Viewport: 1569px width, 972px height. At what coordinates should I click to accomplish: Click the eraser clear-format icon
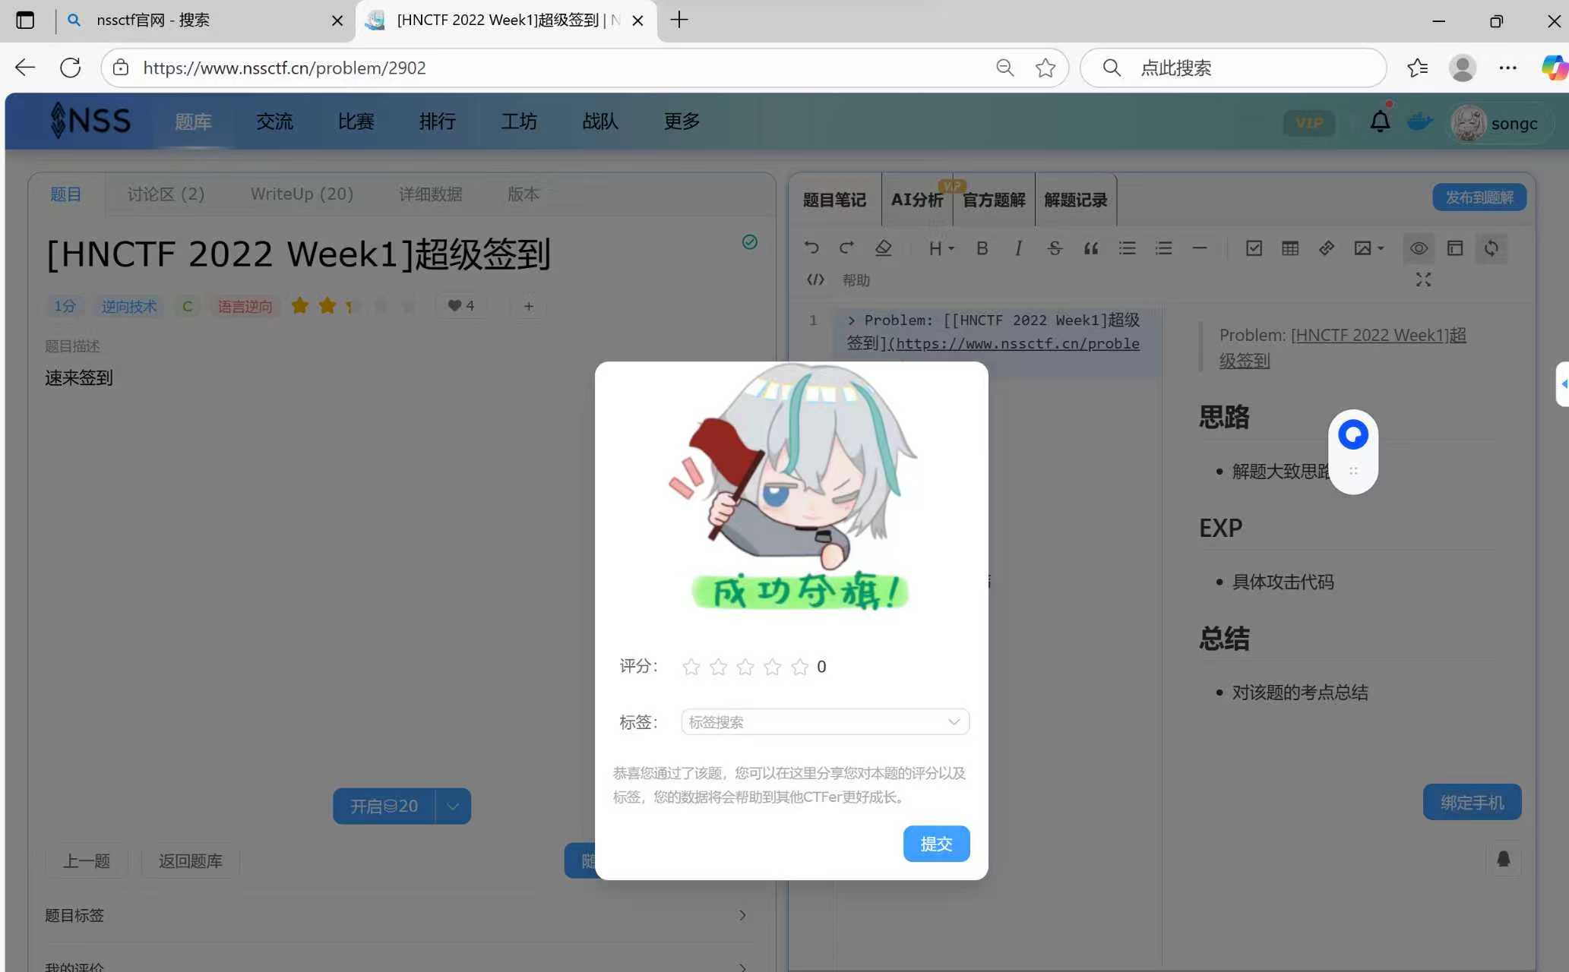click(883, 248)
